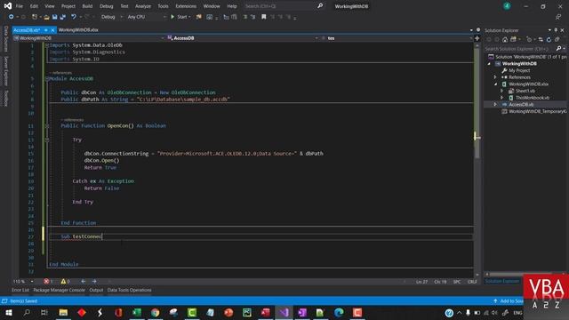Screen dimensions: 569x320
Task: Click in the Search Solution Explorer field
Action: coord(519,48)
